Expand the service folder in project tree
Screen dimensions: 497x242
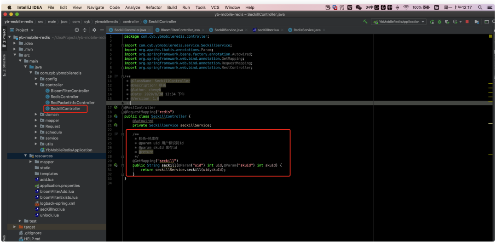point(36,138)
